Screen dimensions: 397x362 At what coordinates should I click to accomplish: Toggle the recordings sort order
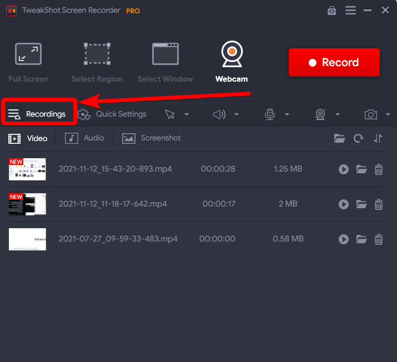[378, 139]
